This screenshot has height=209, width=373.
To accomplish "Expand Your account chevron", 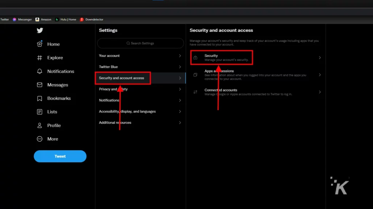I will [180, 56].
